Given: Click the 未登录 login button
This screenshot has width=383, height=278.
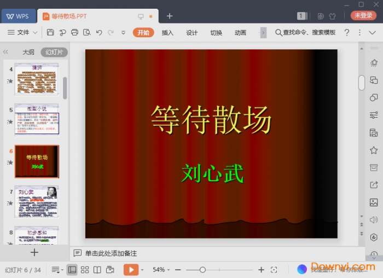Looking at the screenshot, I should tap(363, 15).
